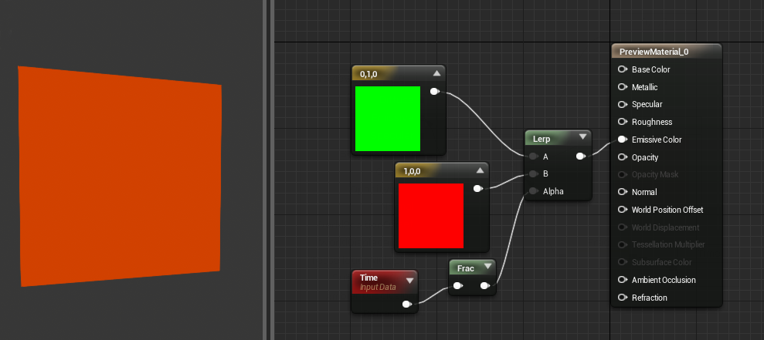Click the Frac node title
This screenshot has height=340, width=764.
[465, 268]
